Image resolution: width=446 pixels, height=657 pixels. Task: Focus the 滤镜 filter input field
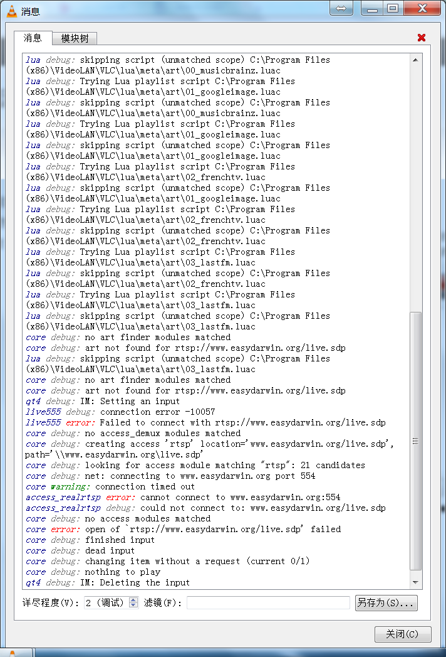(x=268, y=603)
